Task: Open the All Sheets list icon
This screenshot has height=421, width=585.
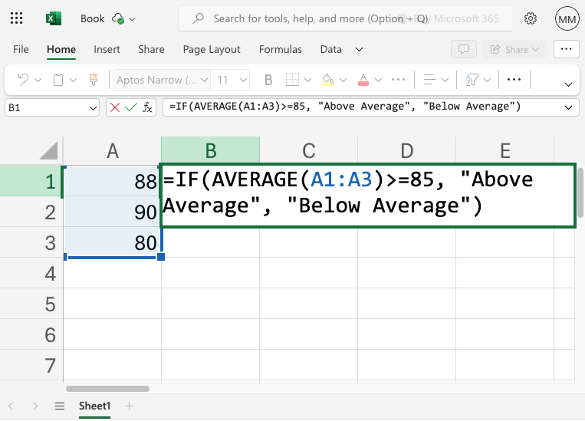Action: pos(59,406)
